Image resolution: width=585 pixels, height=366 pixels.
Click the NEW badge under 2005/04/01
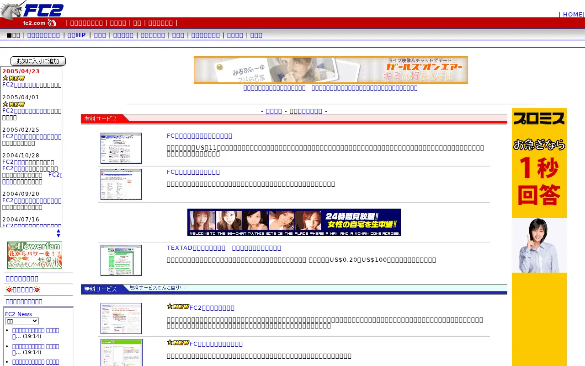click(x=14, y=104)
